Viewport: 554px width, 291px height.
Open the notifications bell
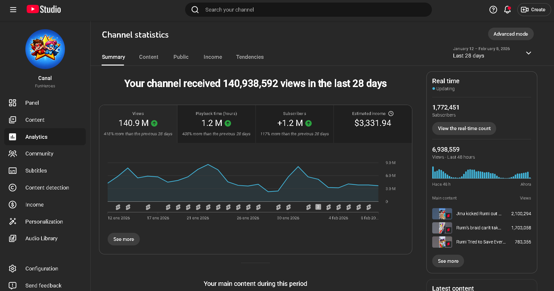pos(507,10)
